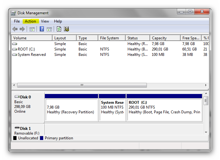Click the Settings/Properties toolbar icon
This screenshot has width=220, height=160.
tap(66, 29)
